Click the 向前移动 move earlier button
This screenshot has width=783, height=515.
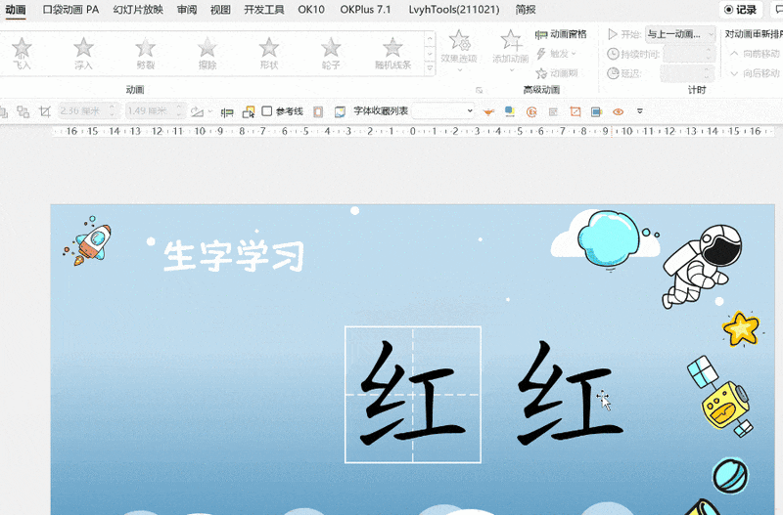pos(754,54)
